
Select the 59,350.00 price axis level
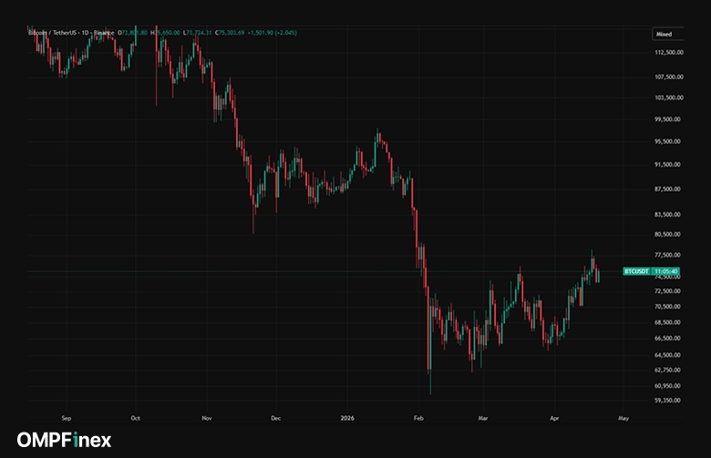point(669,400)
